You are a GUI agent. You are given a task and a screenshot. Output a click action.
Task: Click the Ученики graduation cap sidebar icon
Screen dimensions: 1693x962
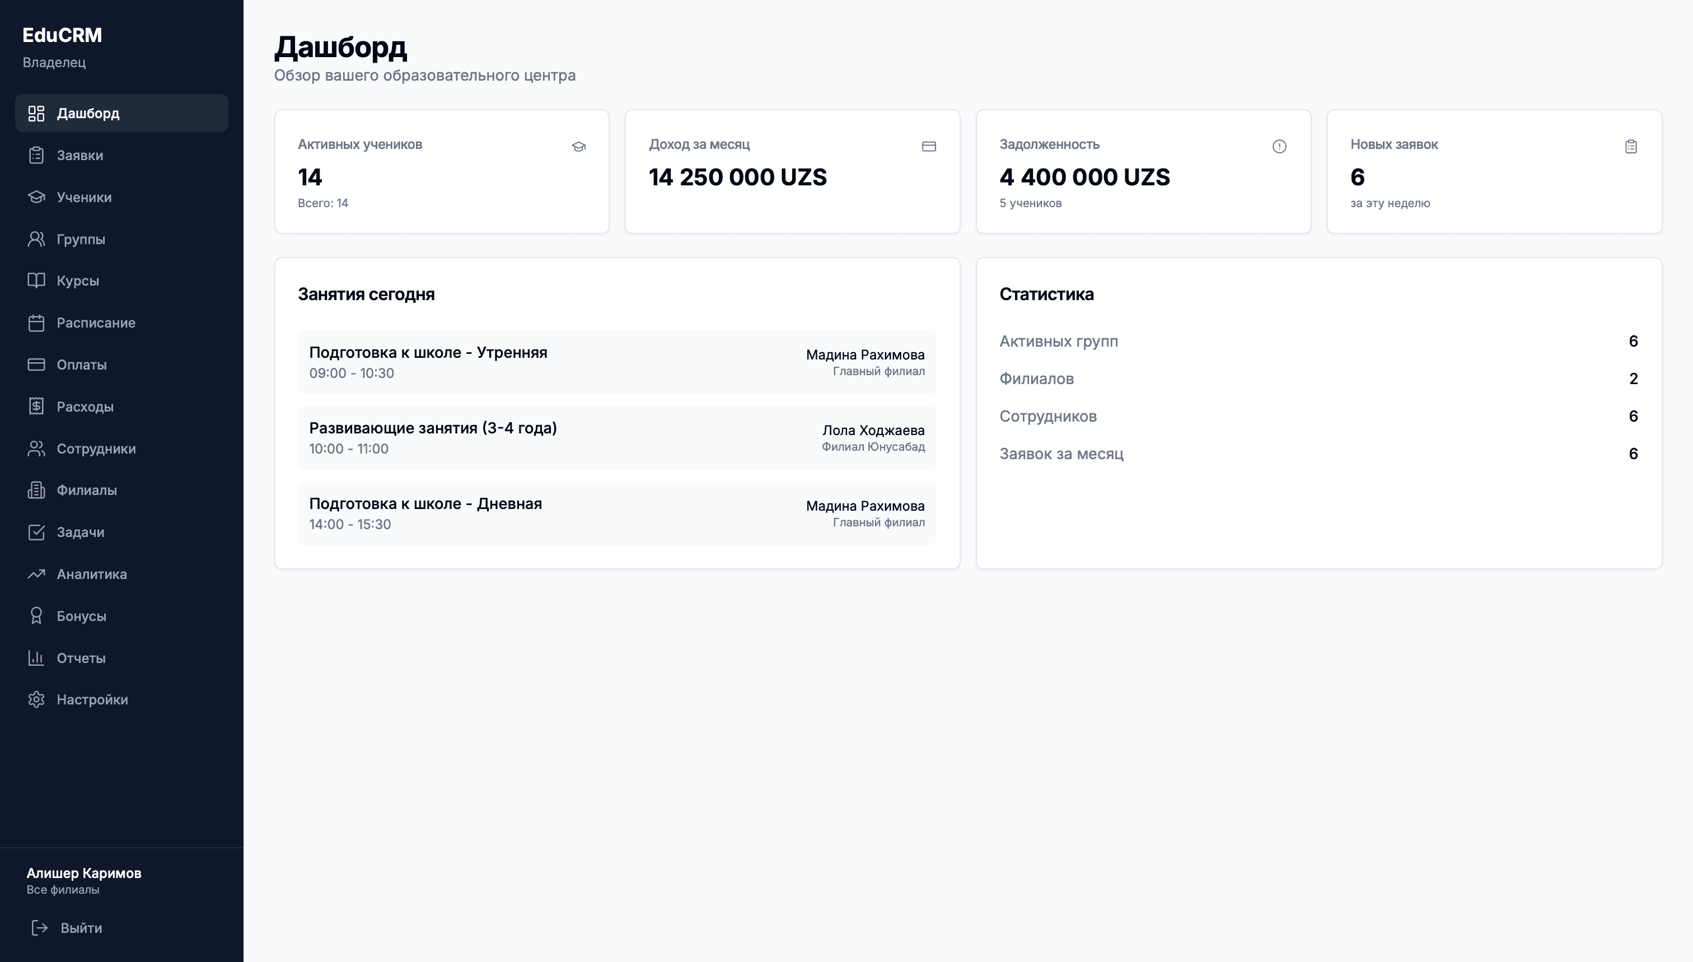click(x=36, y=198)
